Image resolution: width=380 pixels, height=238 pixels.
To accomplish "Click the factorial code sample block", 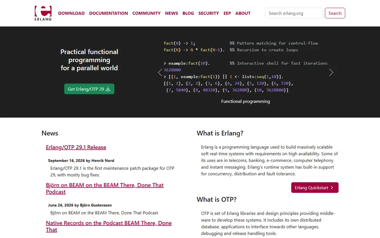I will tap(246, 67).
